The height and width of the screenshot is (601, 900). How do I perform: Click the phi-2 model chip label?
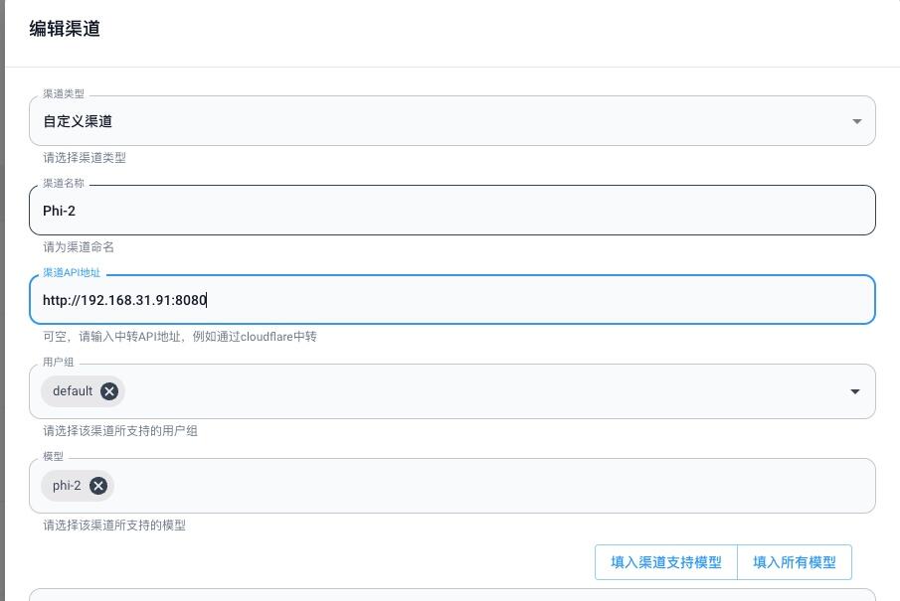(x=67, y=486)
